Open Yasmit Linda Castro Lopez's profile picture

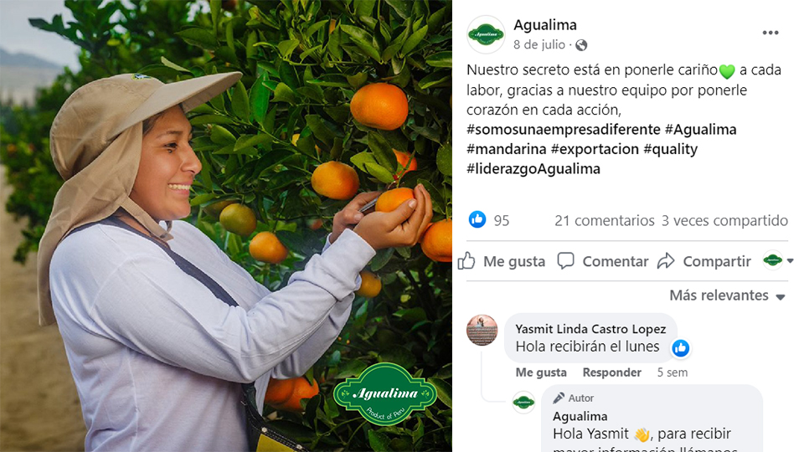click(482, 331)
